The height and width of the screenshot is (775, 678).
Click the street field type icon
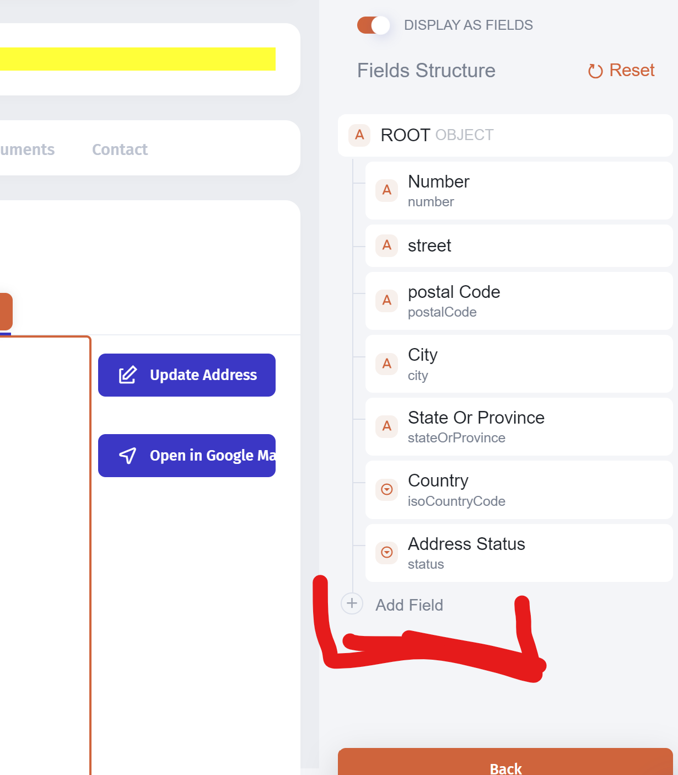click(387, 245)
